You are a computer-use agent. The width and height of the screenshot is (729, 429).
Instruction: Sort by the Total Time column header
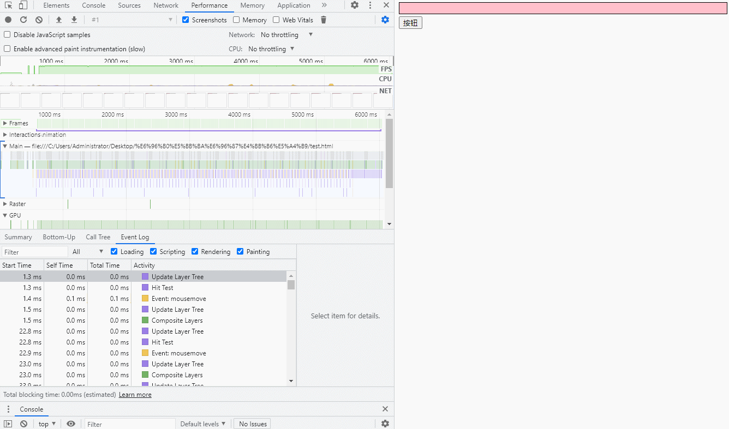(x=109, y=265)
